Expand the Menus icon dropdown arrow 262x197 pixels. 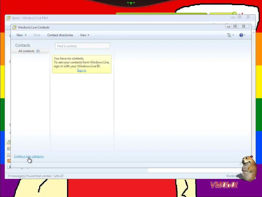[233, 35]
